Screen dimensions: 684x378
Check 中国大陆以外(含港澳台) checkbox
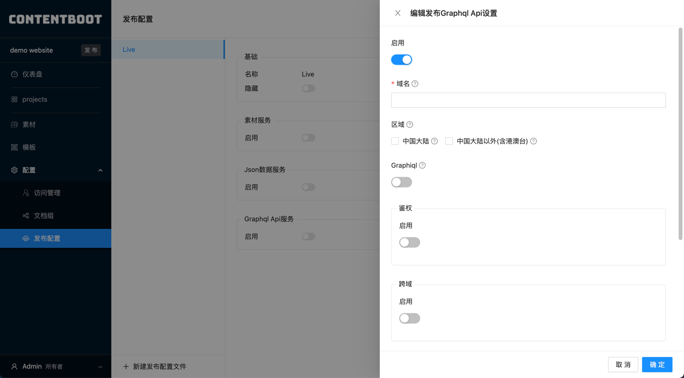coord(449,141)
